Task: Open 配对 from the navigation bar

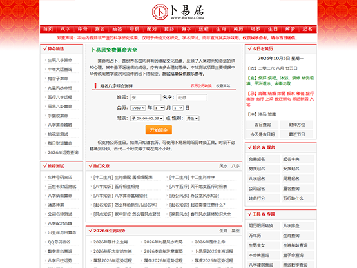Action: tap(152, 29)
